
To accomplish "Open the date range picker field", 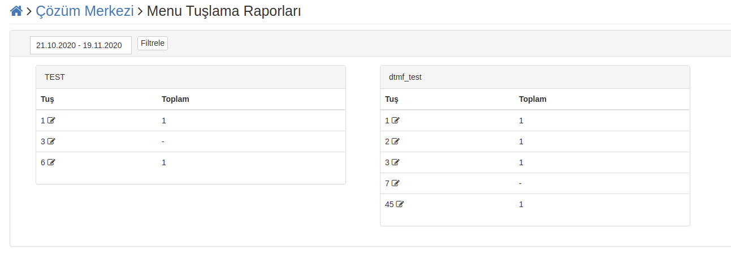I will [81, 45].
